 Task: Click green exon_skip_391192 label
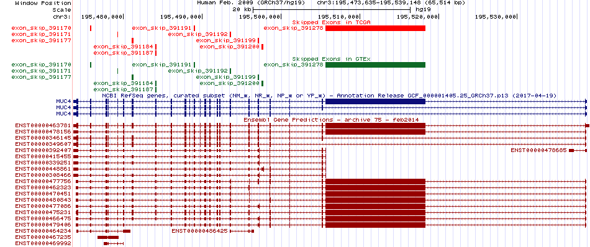198,71
